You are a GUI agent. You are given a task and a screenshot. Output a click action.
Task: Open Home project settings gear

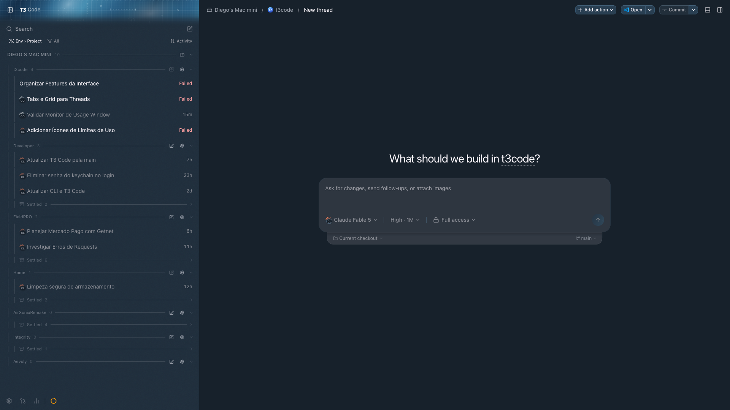(182, 273)
